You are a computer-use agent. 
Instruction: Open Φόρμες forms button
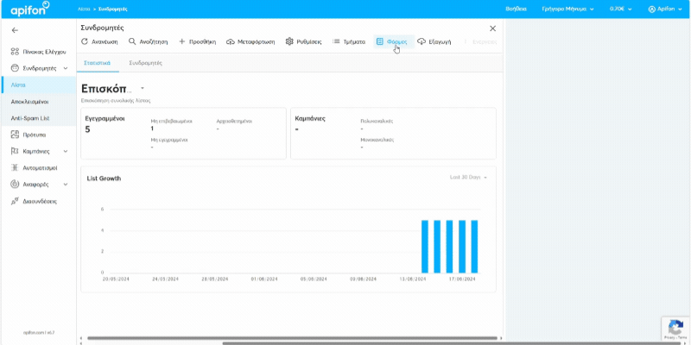[x=392, y=41]
